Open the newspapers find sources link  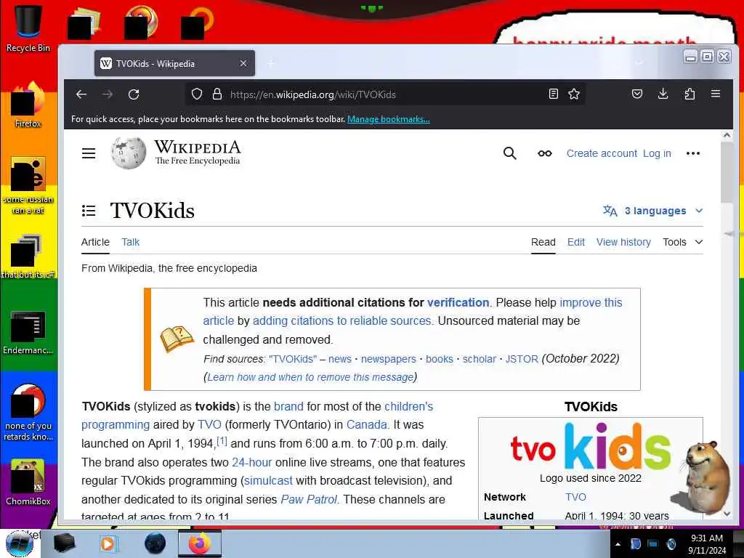tap(389, 359)
